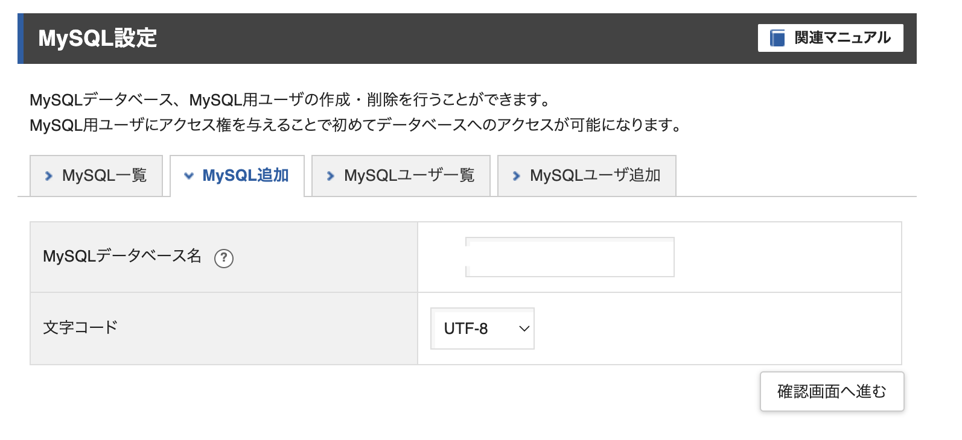Click the MySQL設定 page title
This screenshot has width=962, height=440.
(97, 38)
